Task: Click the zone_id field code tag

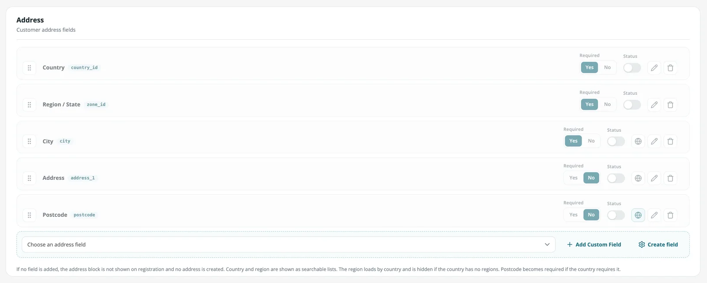Action: [x=96, y=104]
